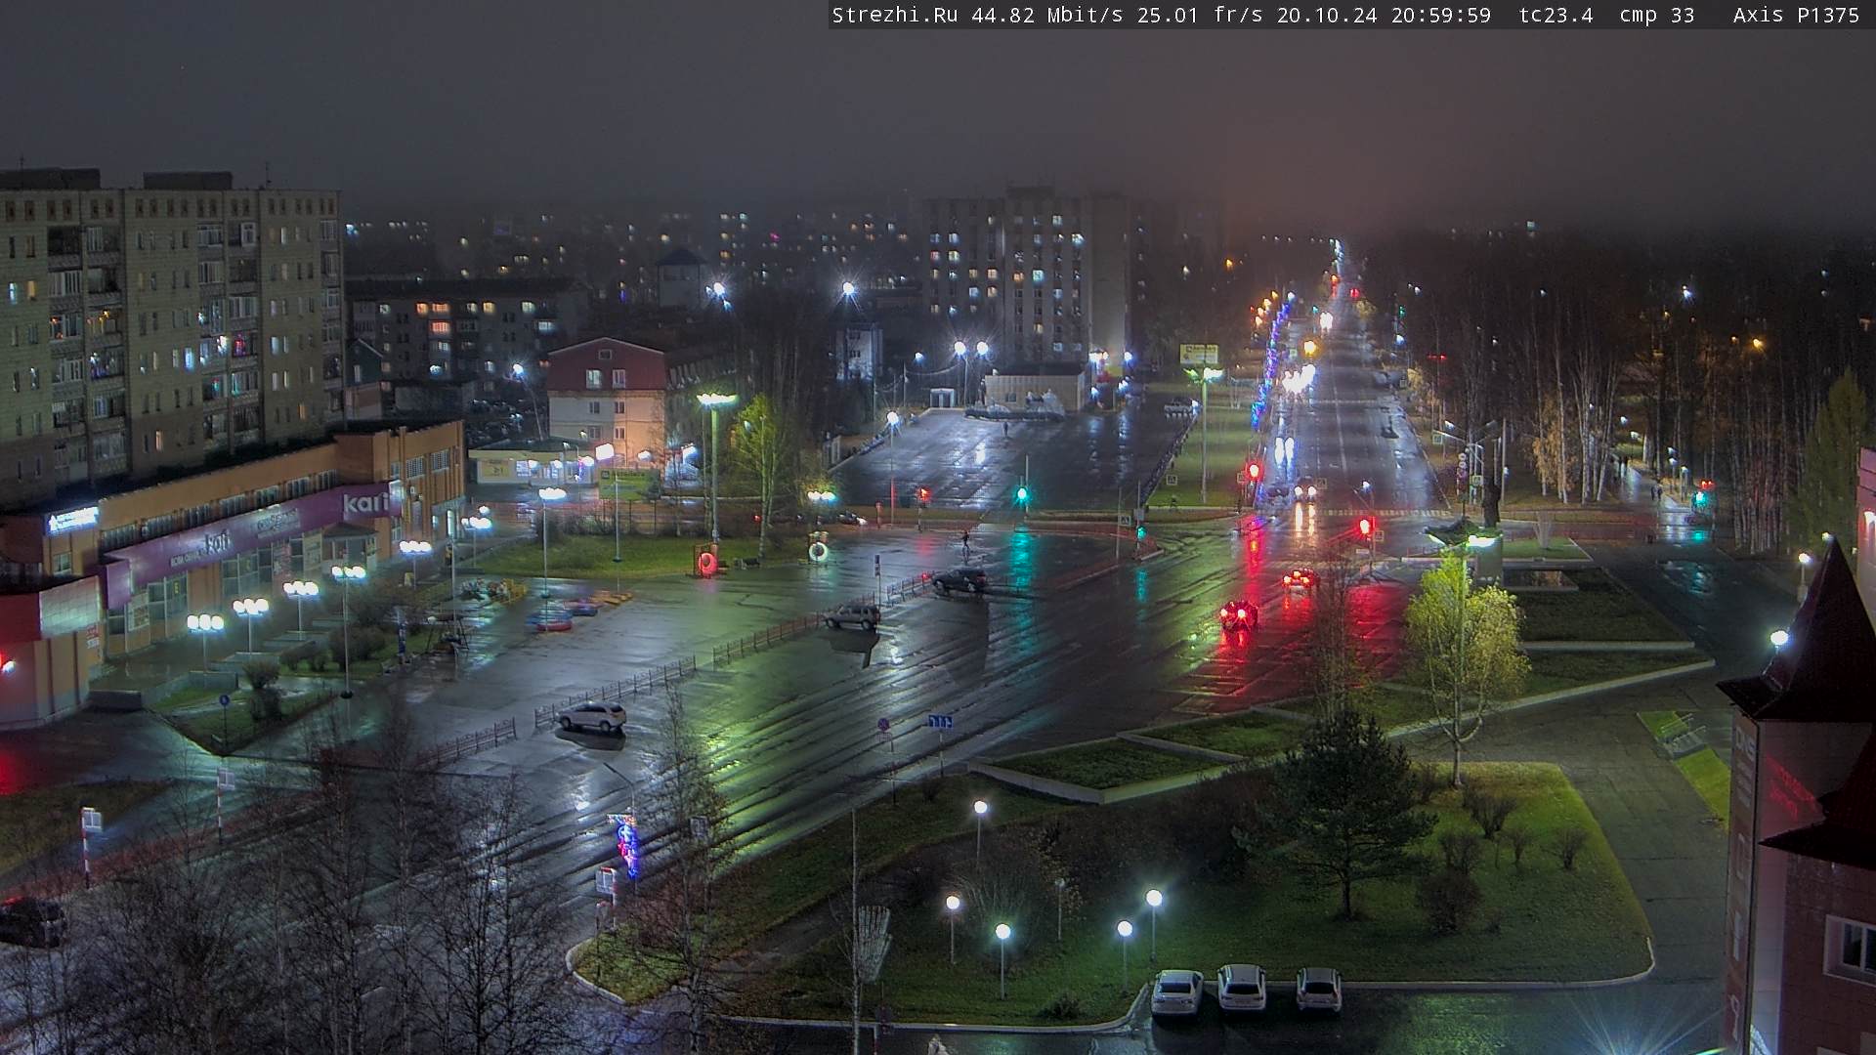Screen dimensions: 1876x1055
Task: Click the 20:59:59 timestamp
Action: tap(1440, 16)
